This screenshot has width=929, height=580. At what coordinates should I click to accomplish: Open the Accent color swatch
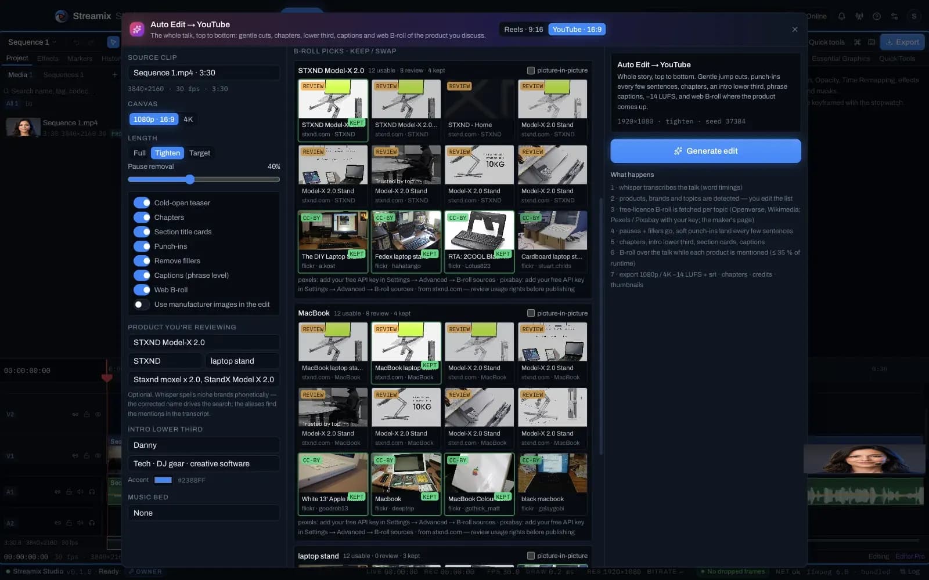point(163,480)
